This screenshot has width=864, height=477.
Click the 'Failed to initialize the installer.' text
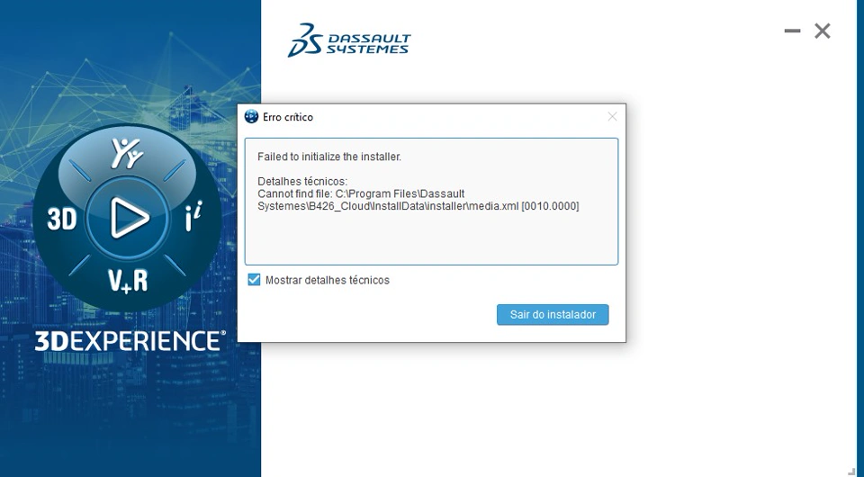329,157
